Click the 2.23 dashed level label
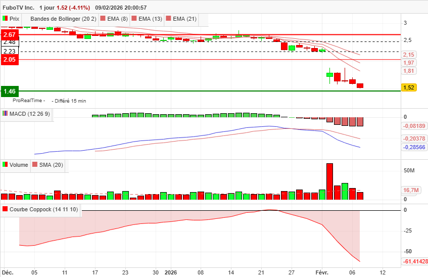The width and height of the screenshot is (428, 277). pos(10,52)
